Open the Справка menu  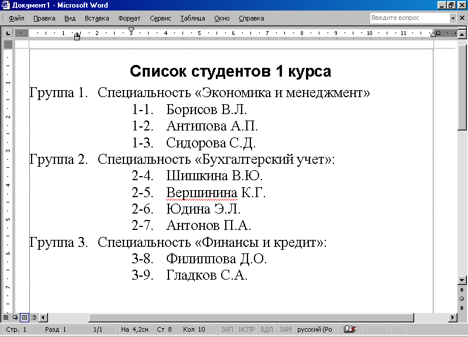coord(252,18)
